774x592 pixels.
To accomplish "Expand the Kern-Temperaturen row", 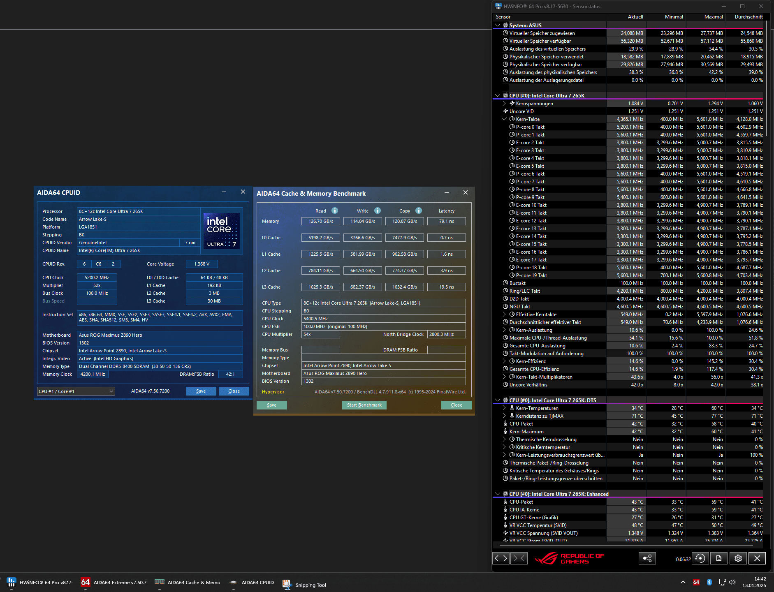I will point(504,408).
